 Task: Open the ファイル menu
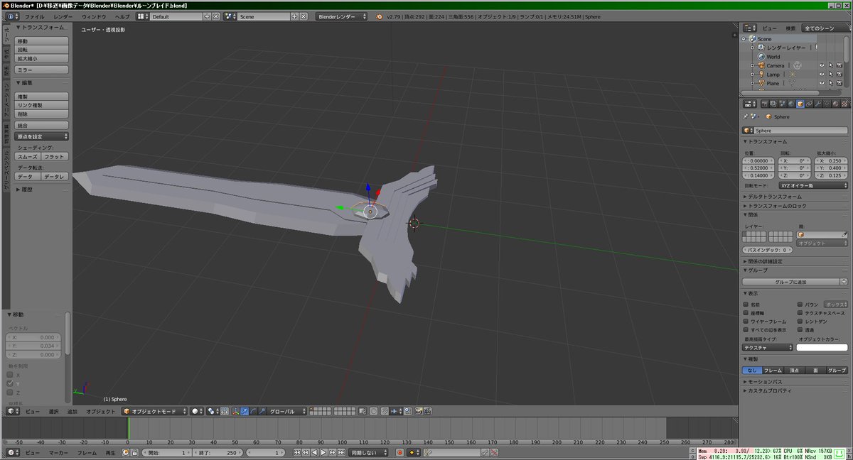click(x=34, y=16)
